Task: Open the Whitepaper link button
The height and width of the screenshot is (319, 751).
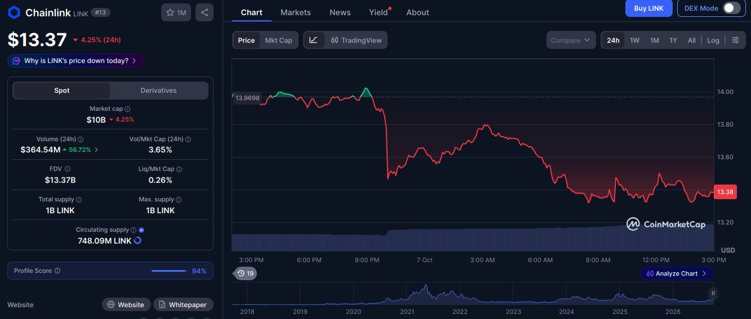Action: click(183, 304)
